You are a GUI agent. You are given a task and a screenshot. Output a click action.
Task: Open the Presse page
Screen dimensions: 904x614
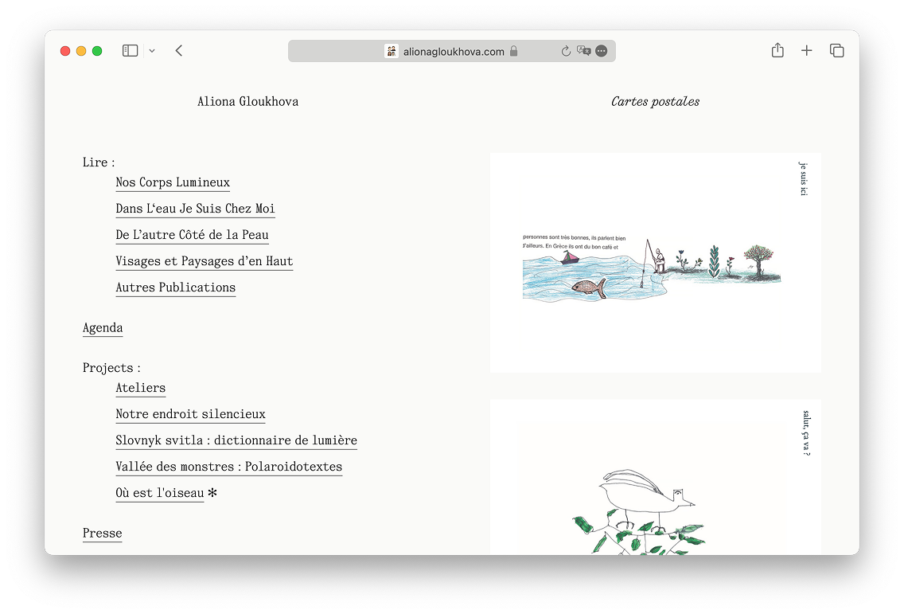tap(103, 534)
